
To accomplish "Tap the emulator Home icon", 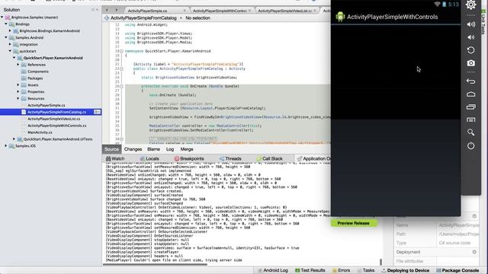I will (x=471, y=94).
